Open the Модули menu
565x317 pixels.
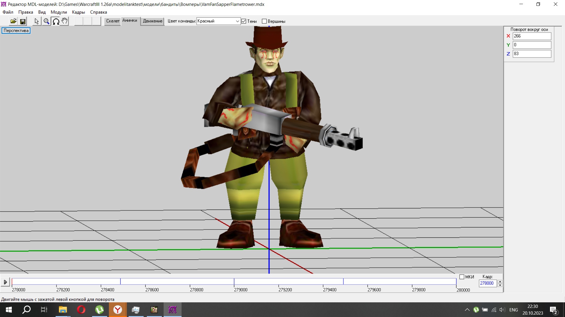[59, 12]
